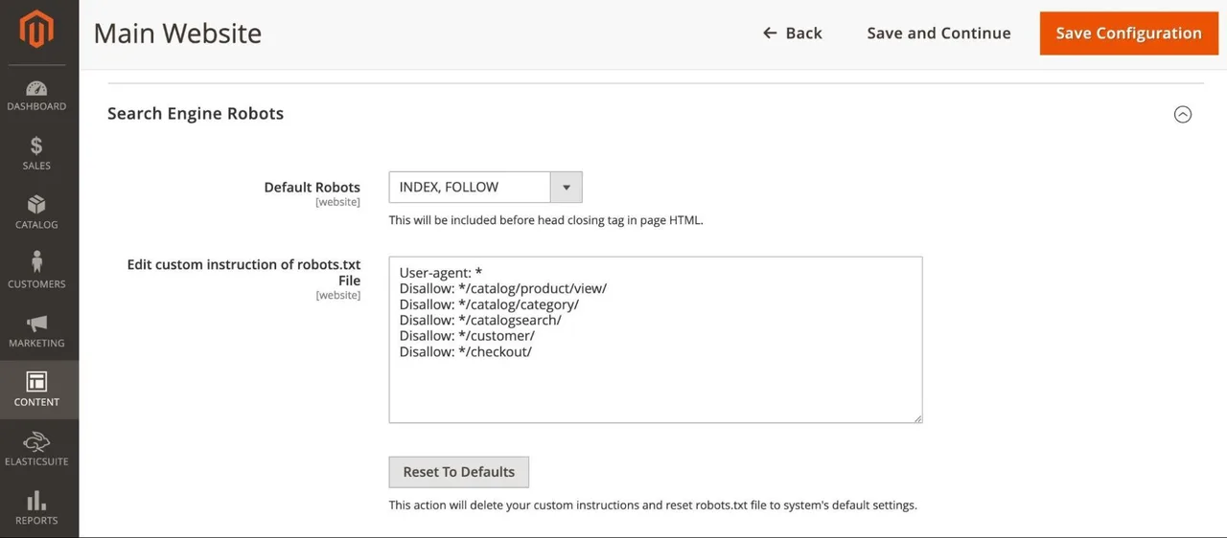
Task: Collapse the Search Engine Robots section
Action: point(1183,114)
